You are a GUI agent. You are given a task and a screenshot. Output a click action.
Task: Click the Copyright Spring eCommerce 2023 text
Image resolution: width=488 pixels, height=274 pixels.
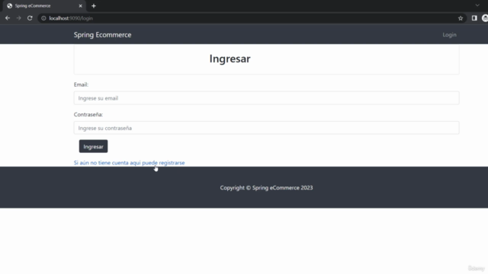[x=266, y=188]
